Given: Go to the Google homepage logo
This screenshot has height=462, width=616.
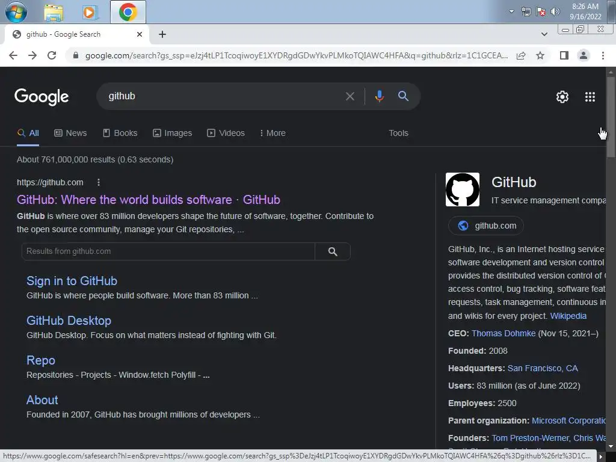Looking at the screenshot, I should tap(42, 97).
